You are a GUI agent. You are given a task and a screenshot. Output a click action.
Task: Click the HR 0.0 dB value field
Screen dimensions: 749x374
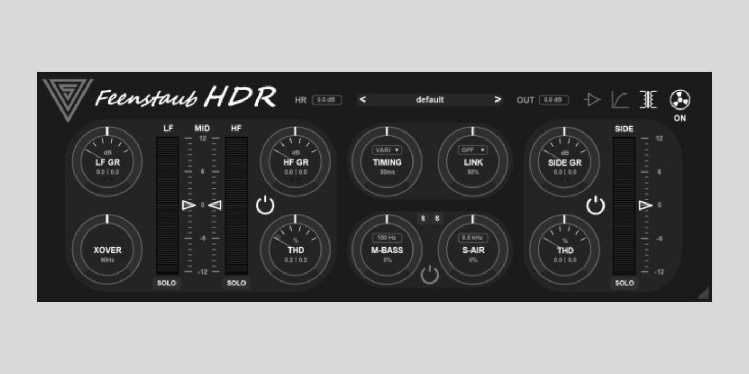click(326, 100)
